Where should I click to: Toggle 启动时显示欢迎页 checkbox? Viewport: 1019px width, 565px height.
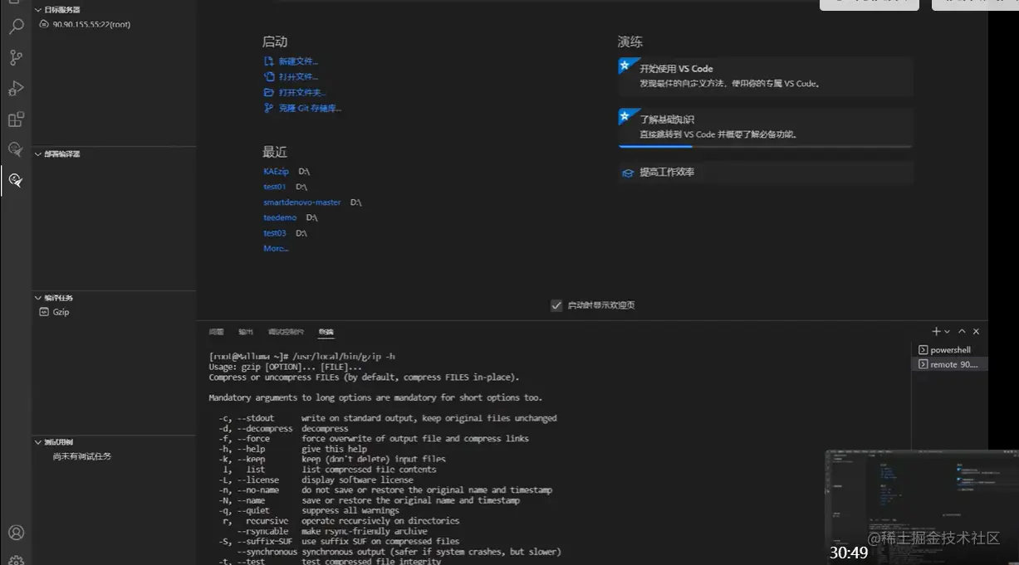click(556, 305)
